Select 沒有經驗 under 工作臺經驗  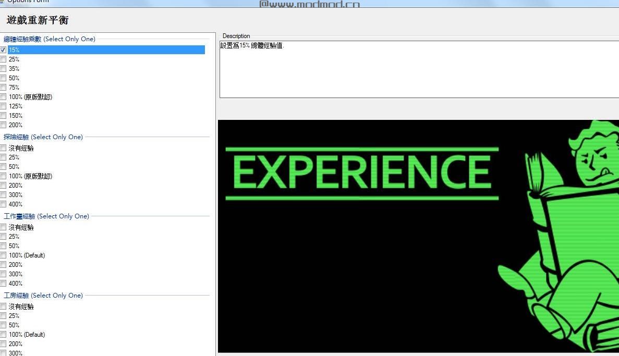3,227
